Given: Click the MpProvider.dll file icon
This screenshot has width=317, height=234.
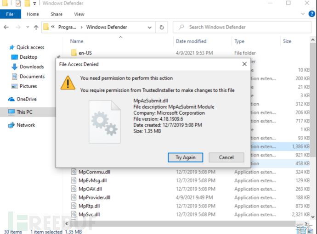Looking at the screenshot, I should (74, 197).
